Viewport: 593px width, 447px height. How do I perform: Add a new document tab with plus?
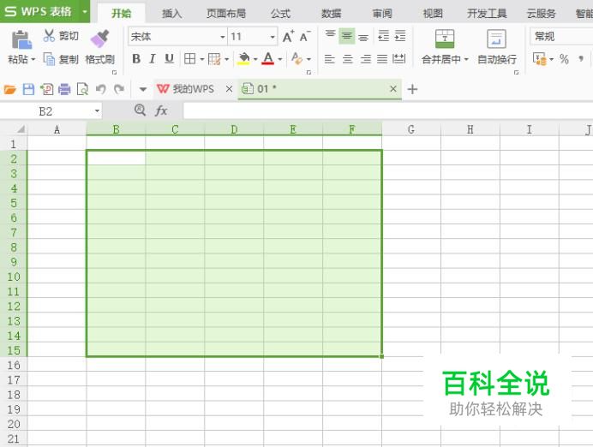click(x=412, y=89)
